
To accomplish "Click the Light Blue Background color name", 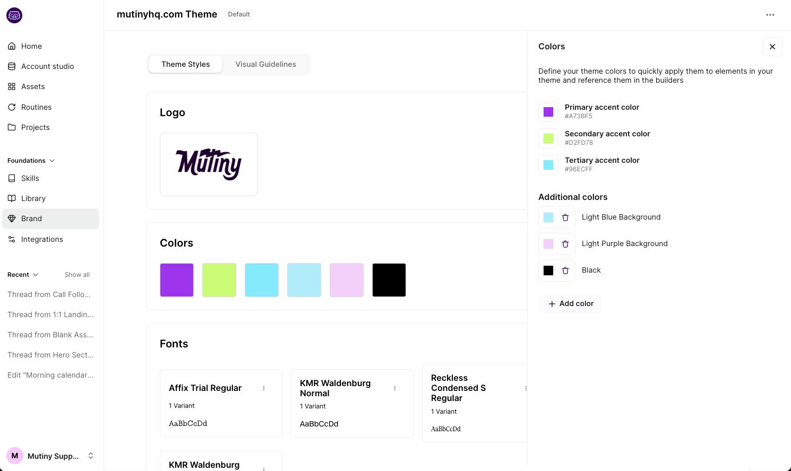I will [621, 217].
